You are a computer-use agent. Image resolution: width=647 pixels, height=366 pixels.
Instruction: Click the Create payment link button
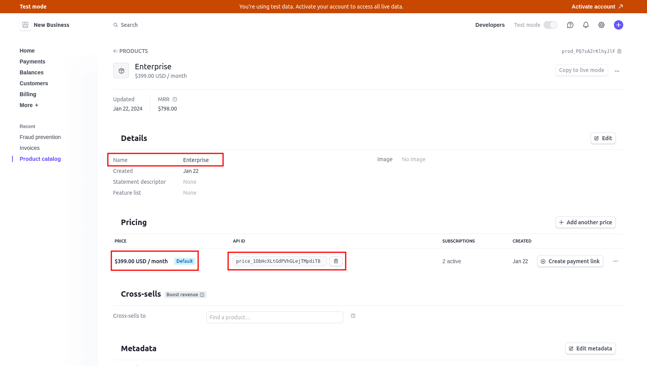coord(570,261)
